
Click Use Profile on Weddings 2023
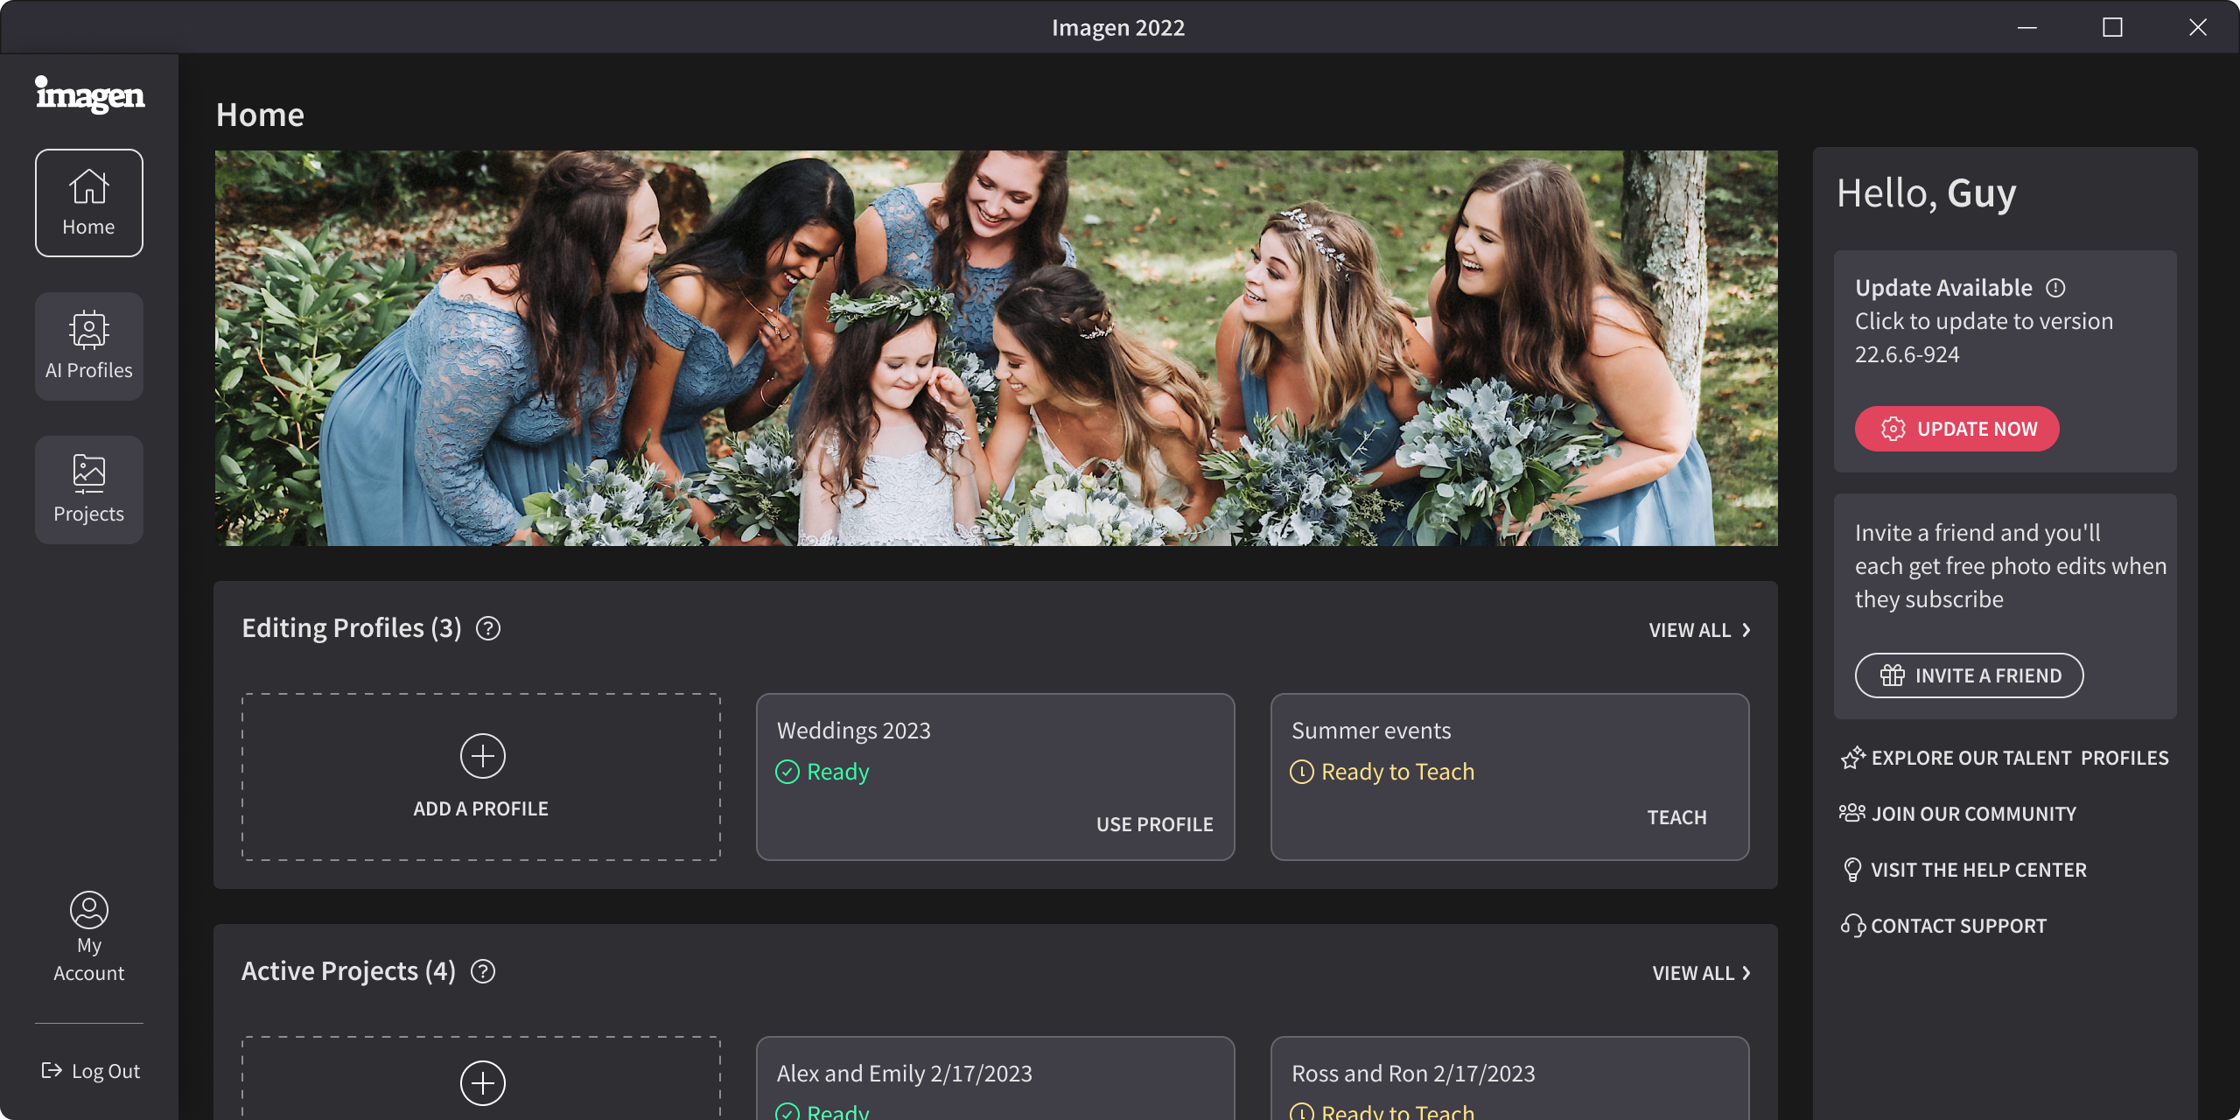[x=1153, y=823]
